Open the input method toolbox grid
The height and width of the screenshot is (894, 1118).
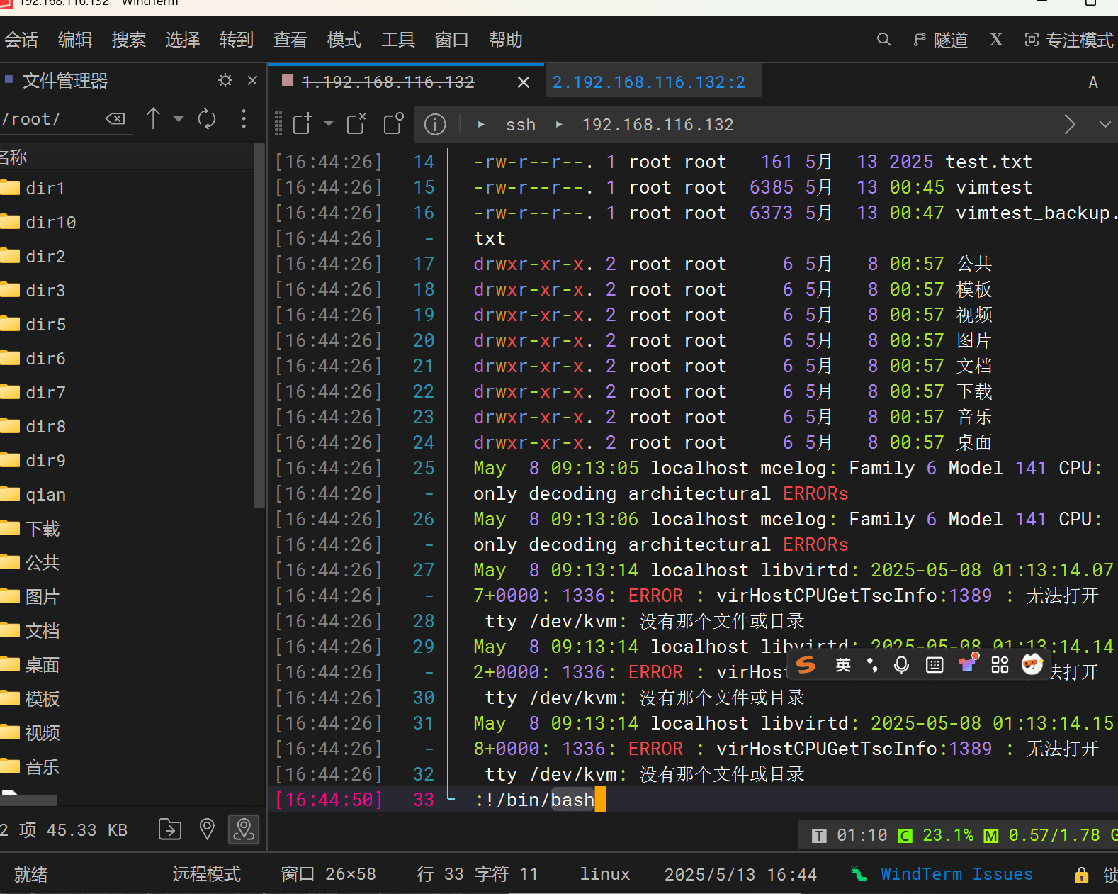tap(1000, 664)
